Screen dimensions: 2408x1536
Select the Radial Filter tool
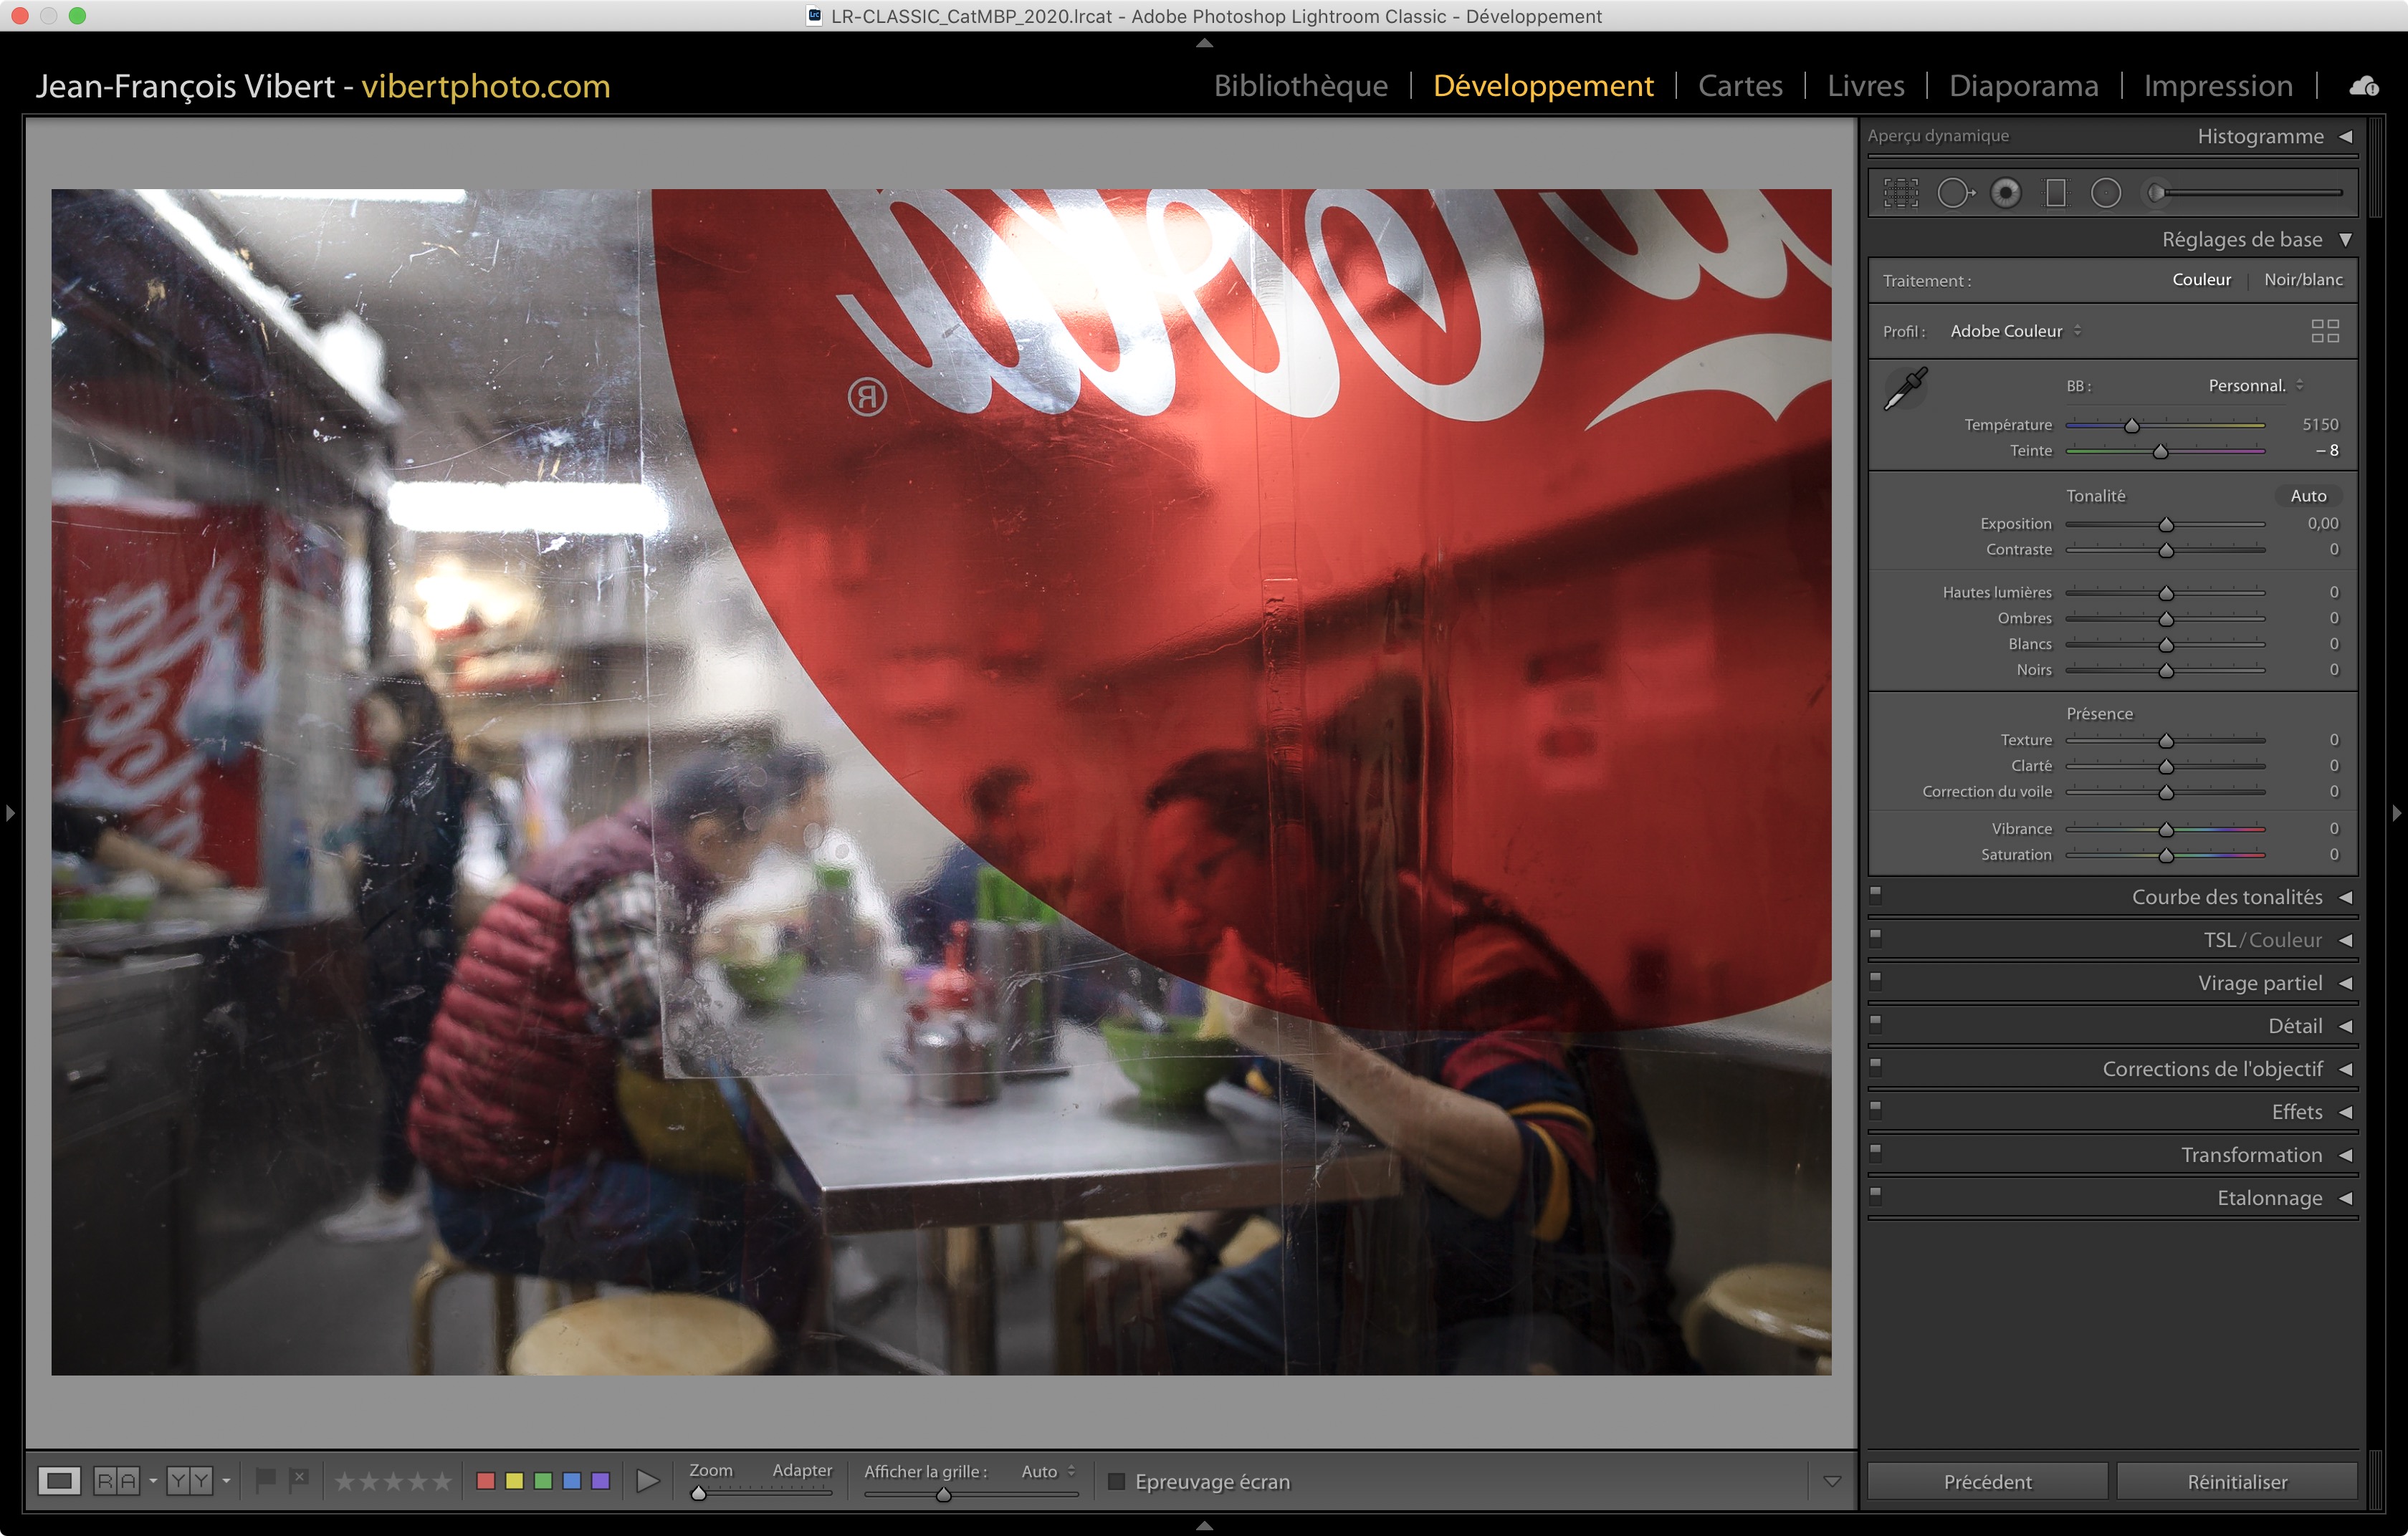[2106, 193]
